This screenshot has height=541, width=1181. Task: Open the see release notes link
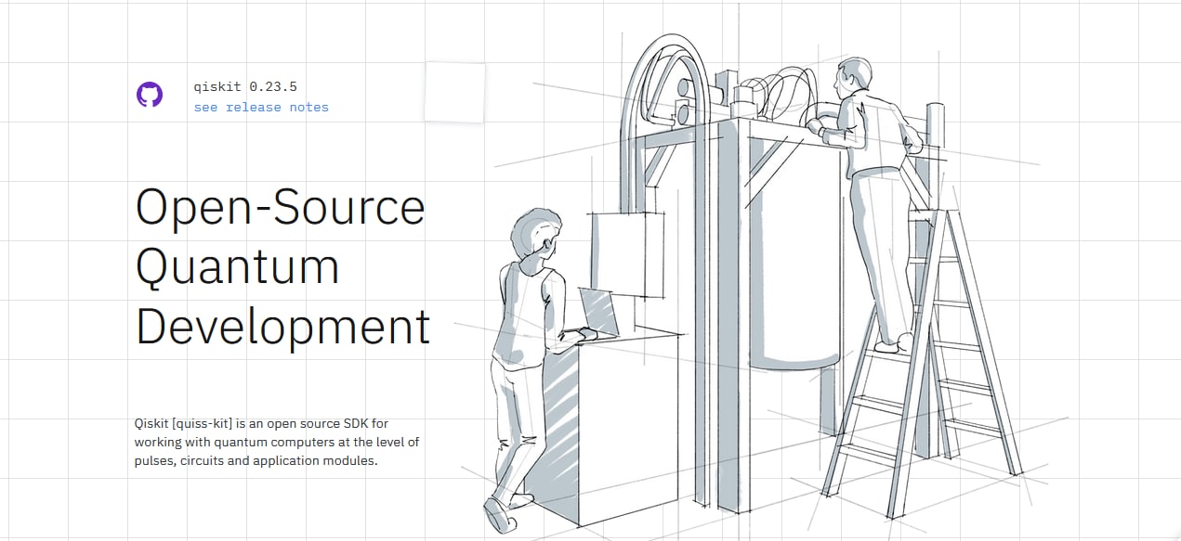click(261, 107)
